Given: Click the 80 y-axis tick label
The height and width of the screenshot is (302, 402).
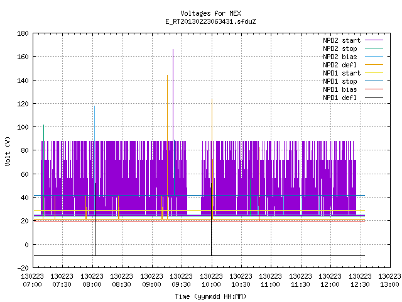Looking at the screenshot, I should [24, 150].
